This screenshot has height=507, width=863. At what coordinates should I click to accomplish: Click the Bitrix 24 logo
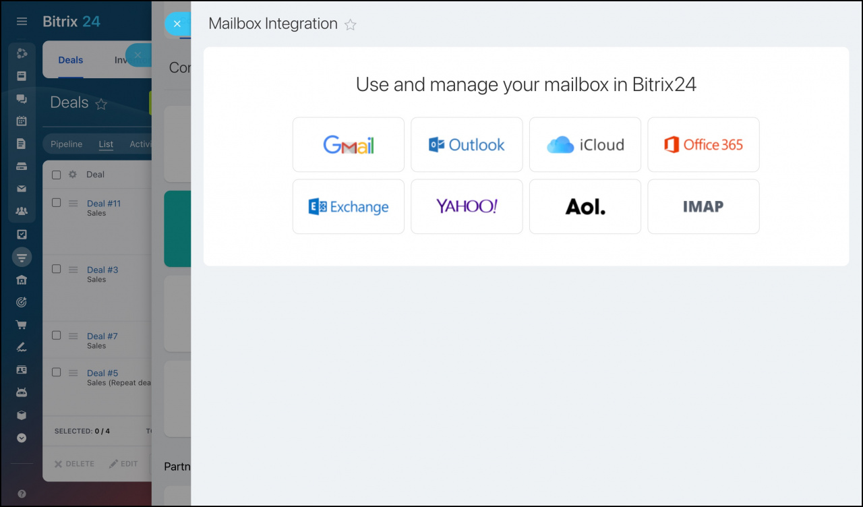[71, 22]
